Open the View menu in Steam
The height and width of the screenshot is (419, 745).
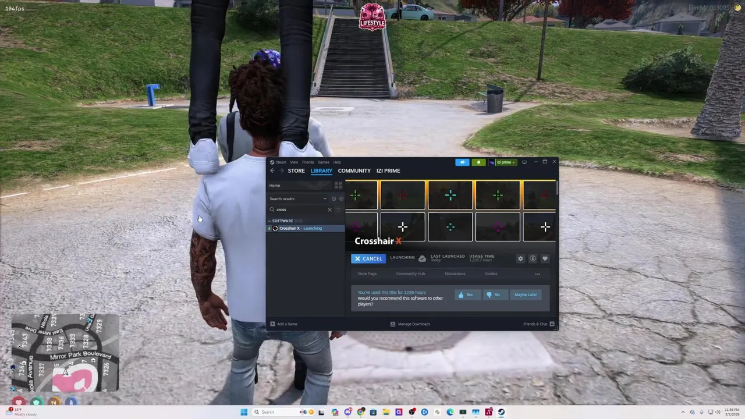pos(294,162)
